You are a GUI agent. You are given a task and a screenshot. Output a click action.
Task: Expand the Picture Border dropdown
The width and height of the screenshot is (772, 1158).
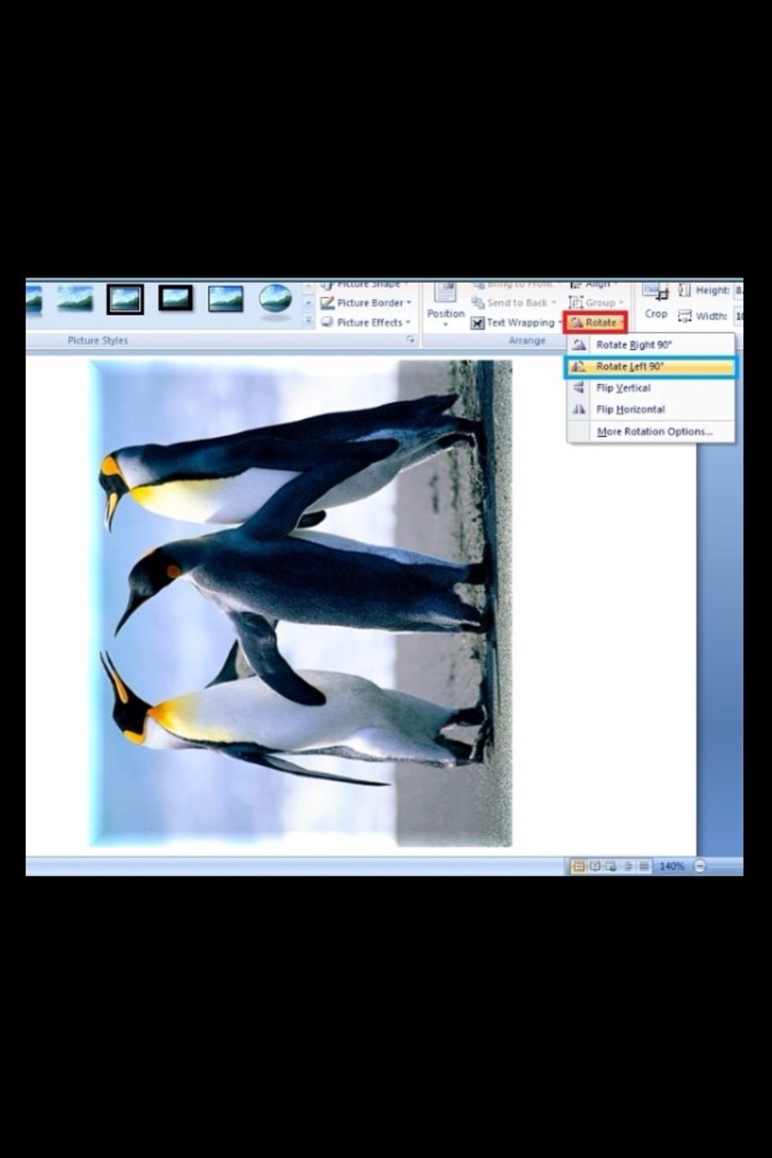tap(368, 302)
